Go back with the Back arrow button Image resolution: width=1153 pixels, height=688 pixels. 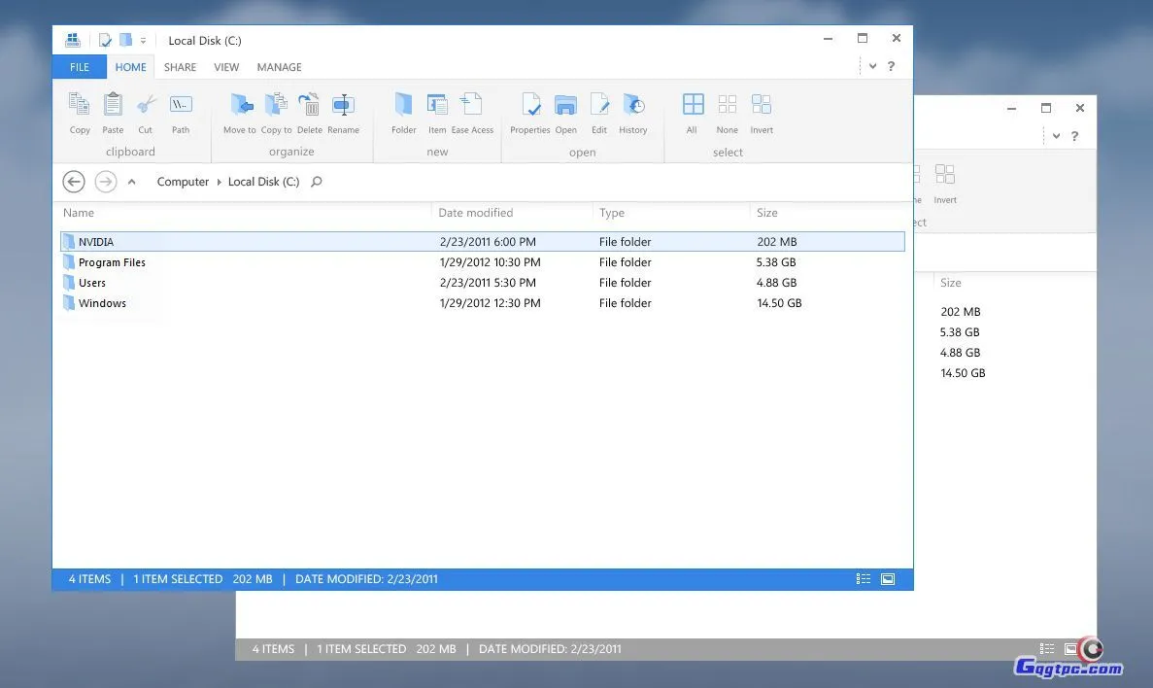point(74,182)
